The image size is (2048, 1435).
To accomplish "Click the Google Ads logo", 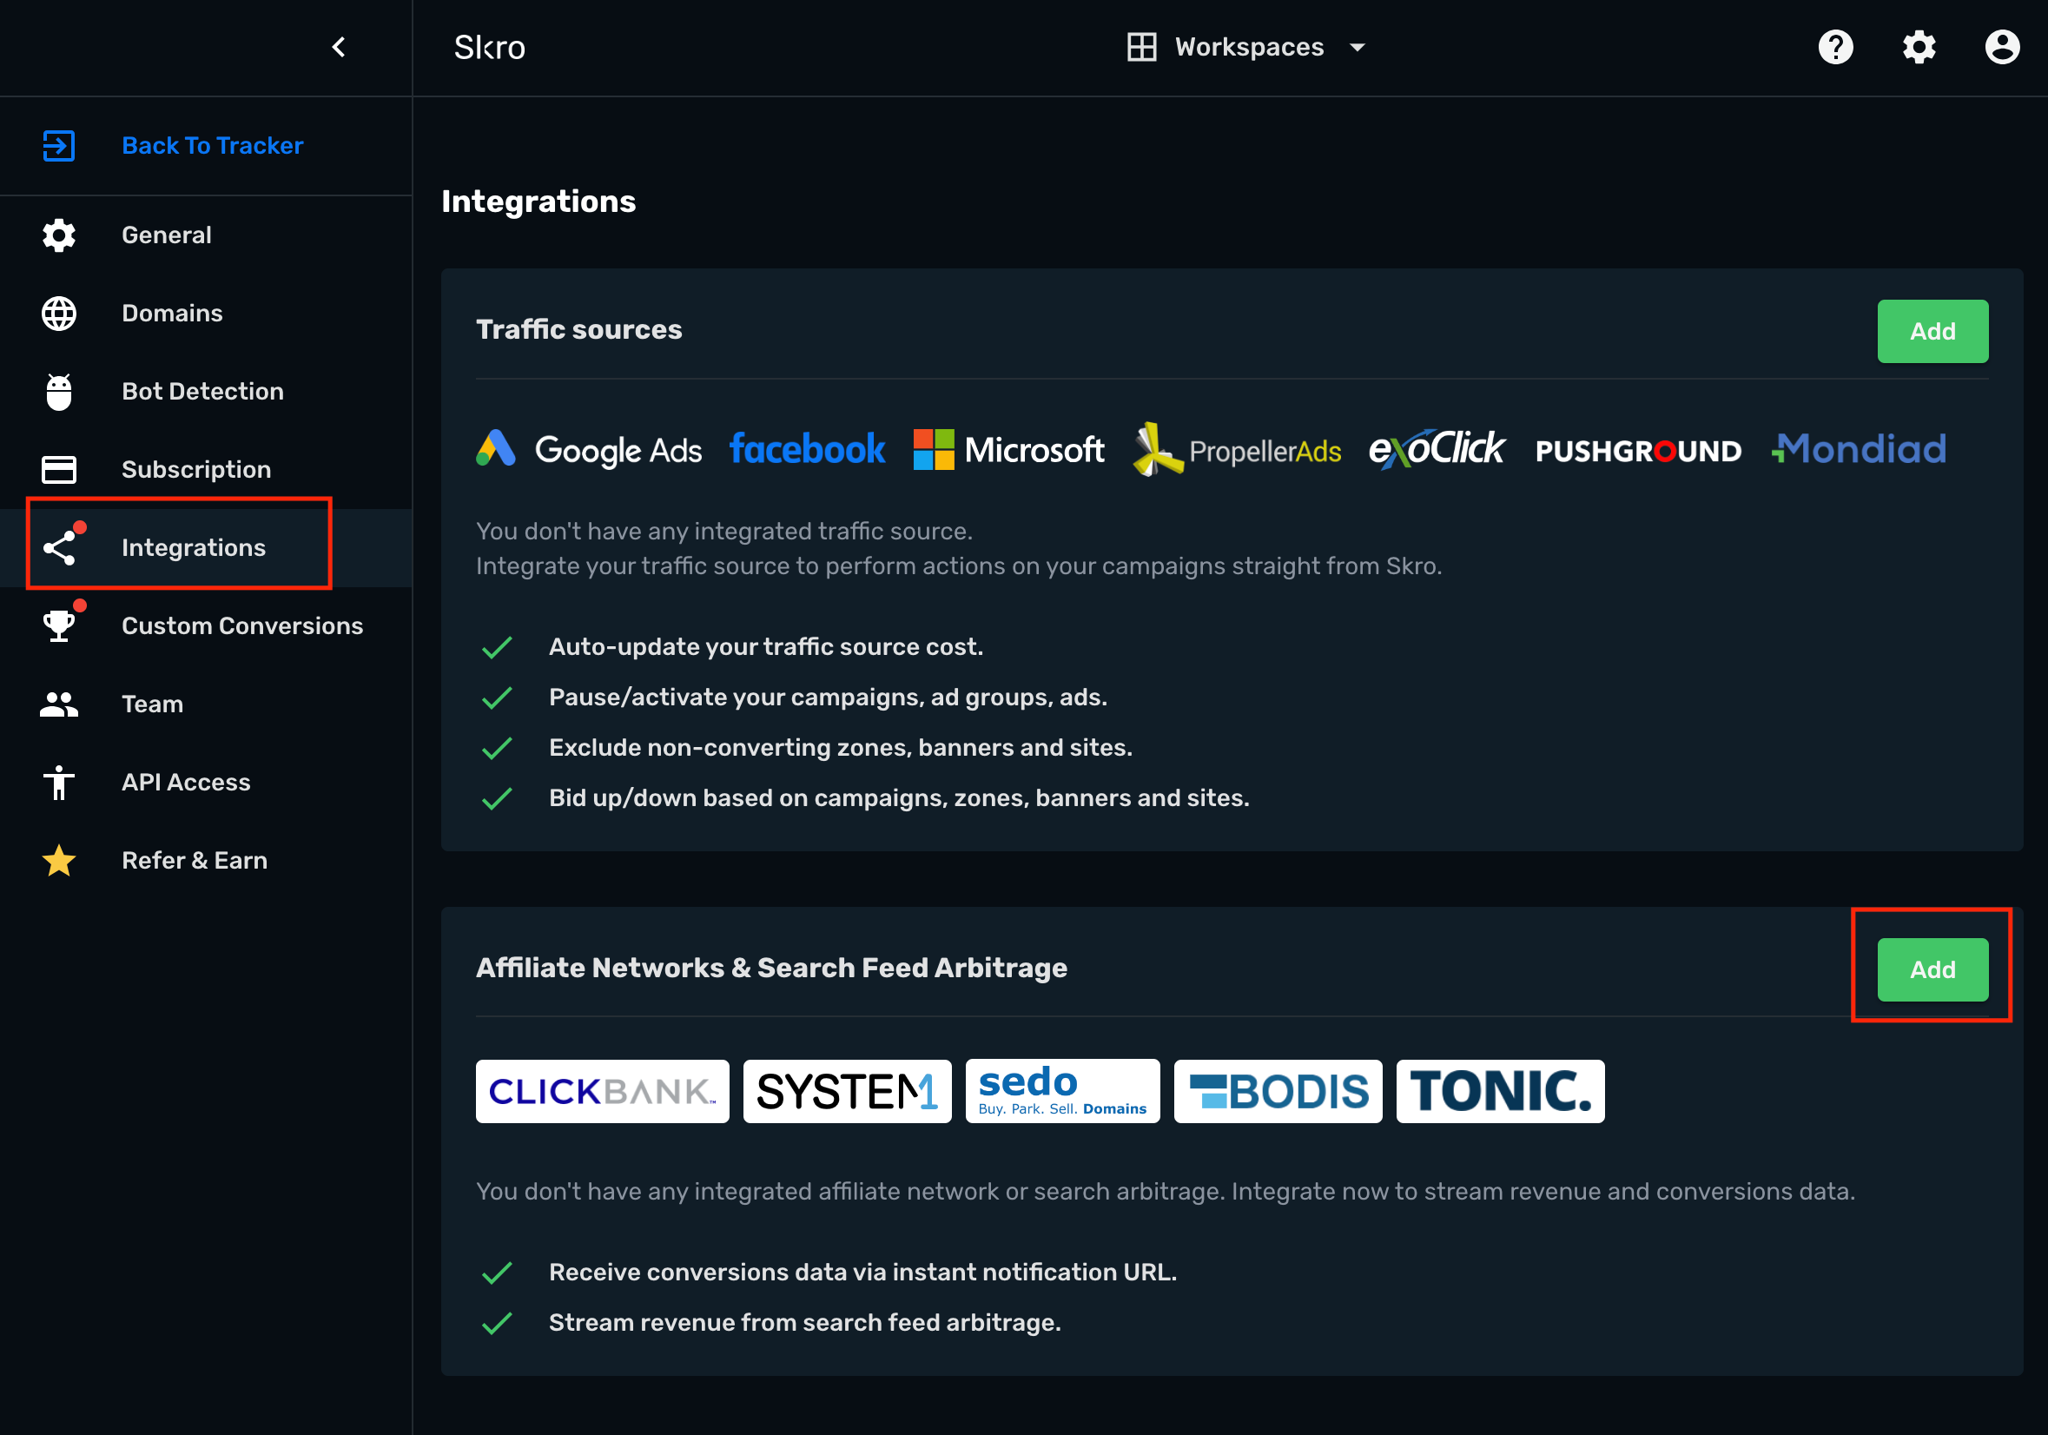I will [x=589, y=449].
